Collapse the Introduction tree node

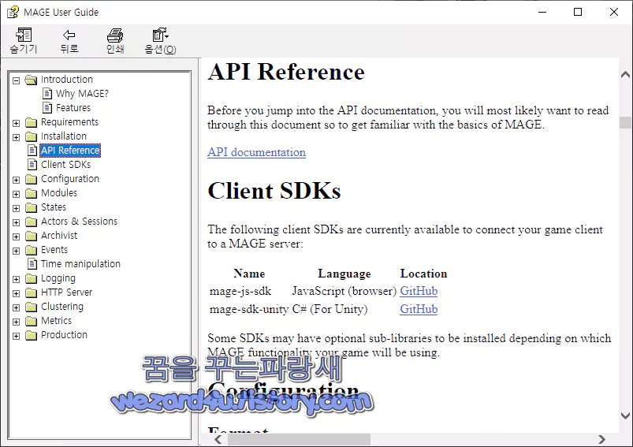point(16,80)
